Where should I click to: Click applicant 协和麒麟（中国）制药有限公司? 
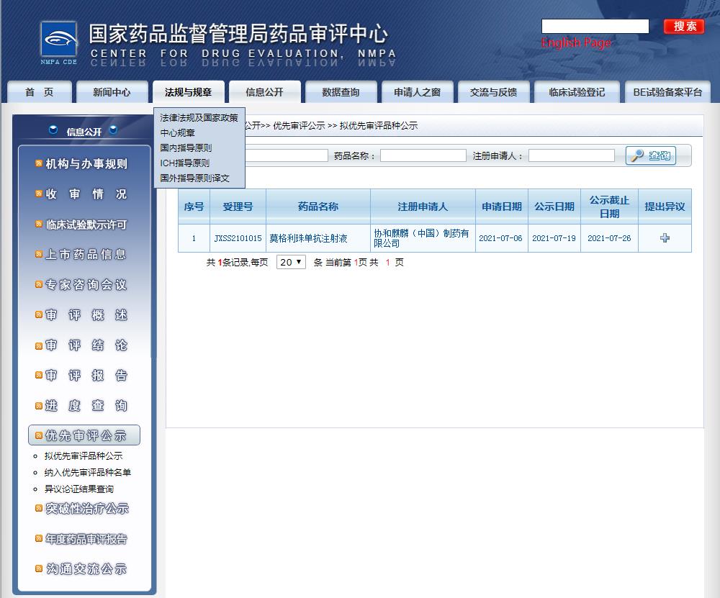(x=421, y=238)
